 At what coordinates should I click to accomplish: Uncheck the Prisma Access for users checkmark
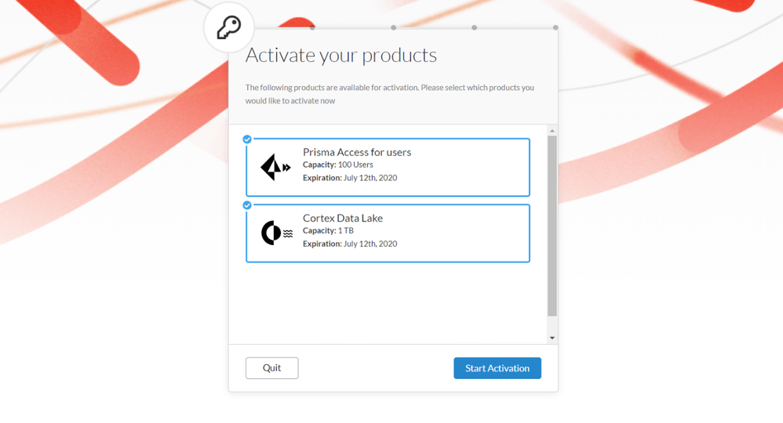[x=247, y=139]
